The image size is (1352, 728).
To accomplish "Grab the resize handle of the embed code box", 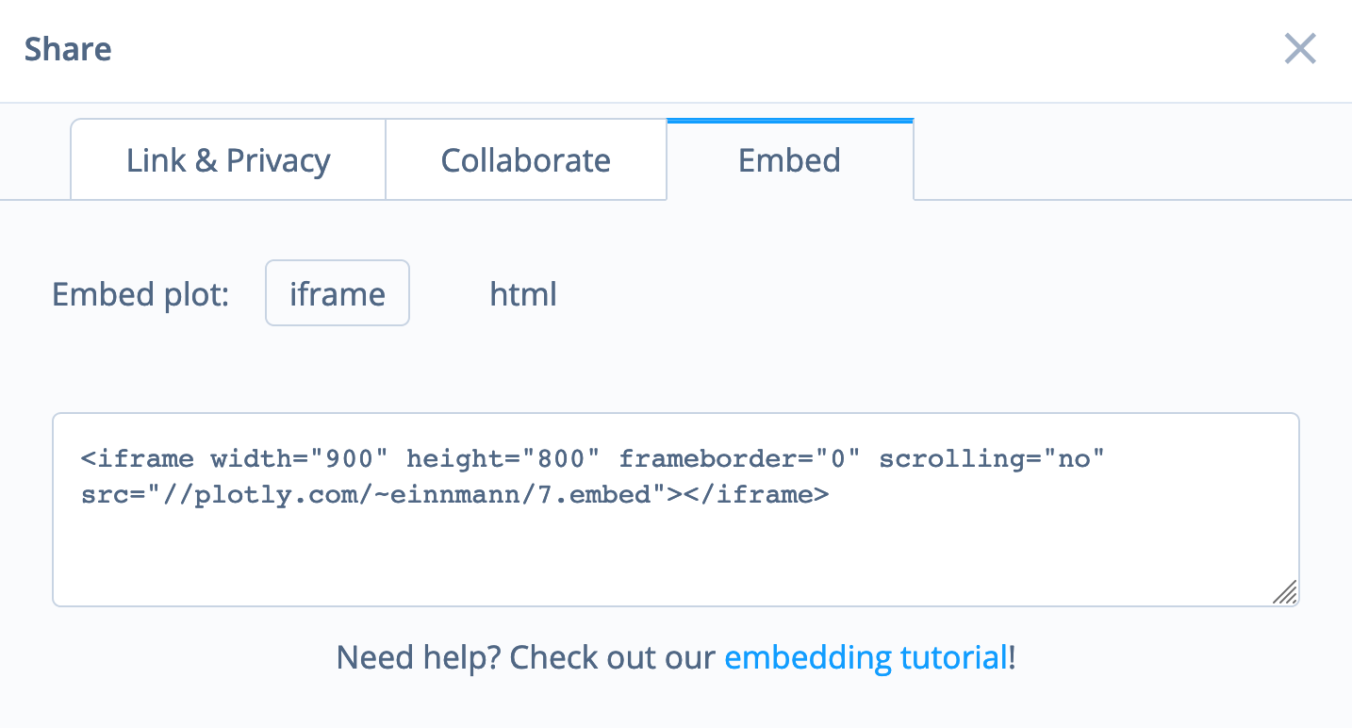I will tap(1285, 592).
